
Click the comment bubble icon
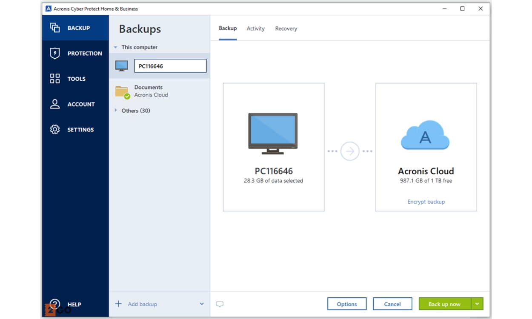pyautogui.click(x=220, y=304)
